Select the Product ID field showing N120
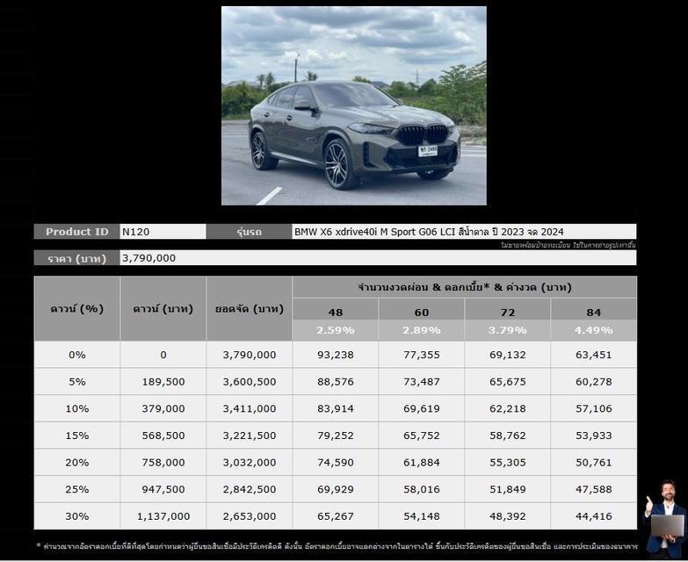The height and width of the screenshot is (562, 688). tap(163, 232)
